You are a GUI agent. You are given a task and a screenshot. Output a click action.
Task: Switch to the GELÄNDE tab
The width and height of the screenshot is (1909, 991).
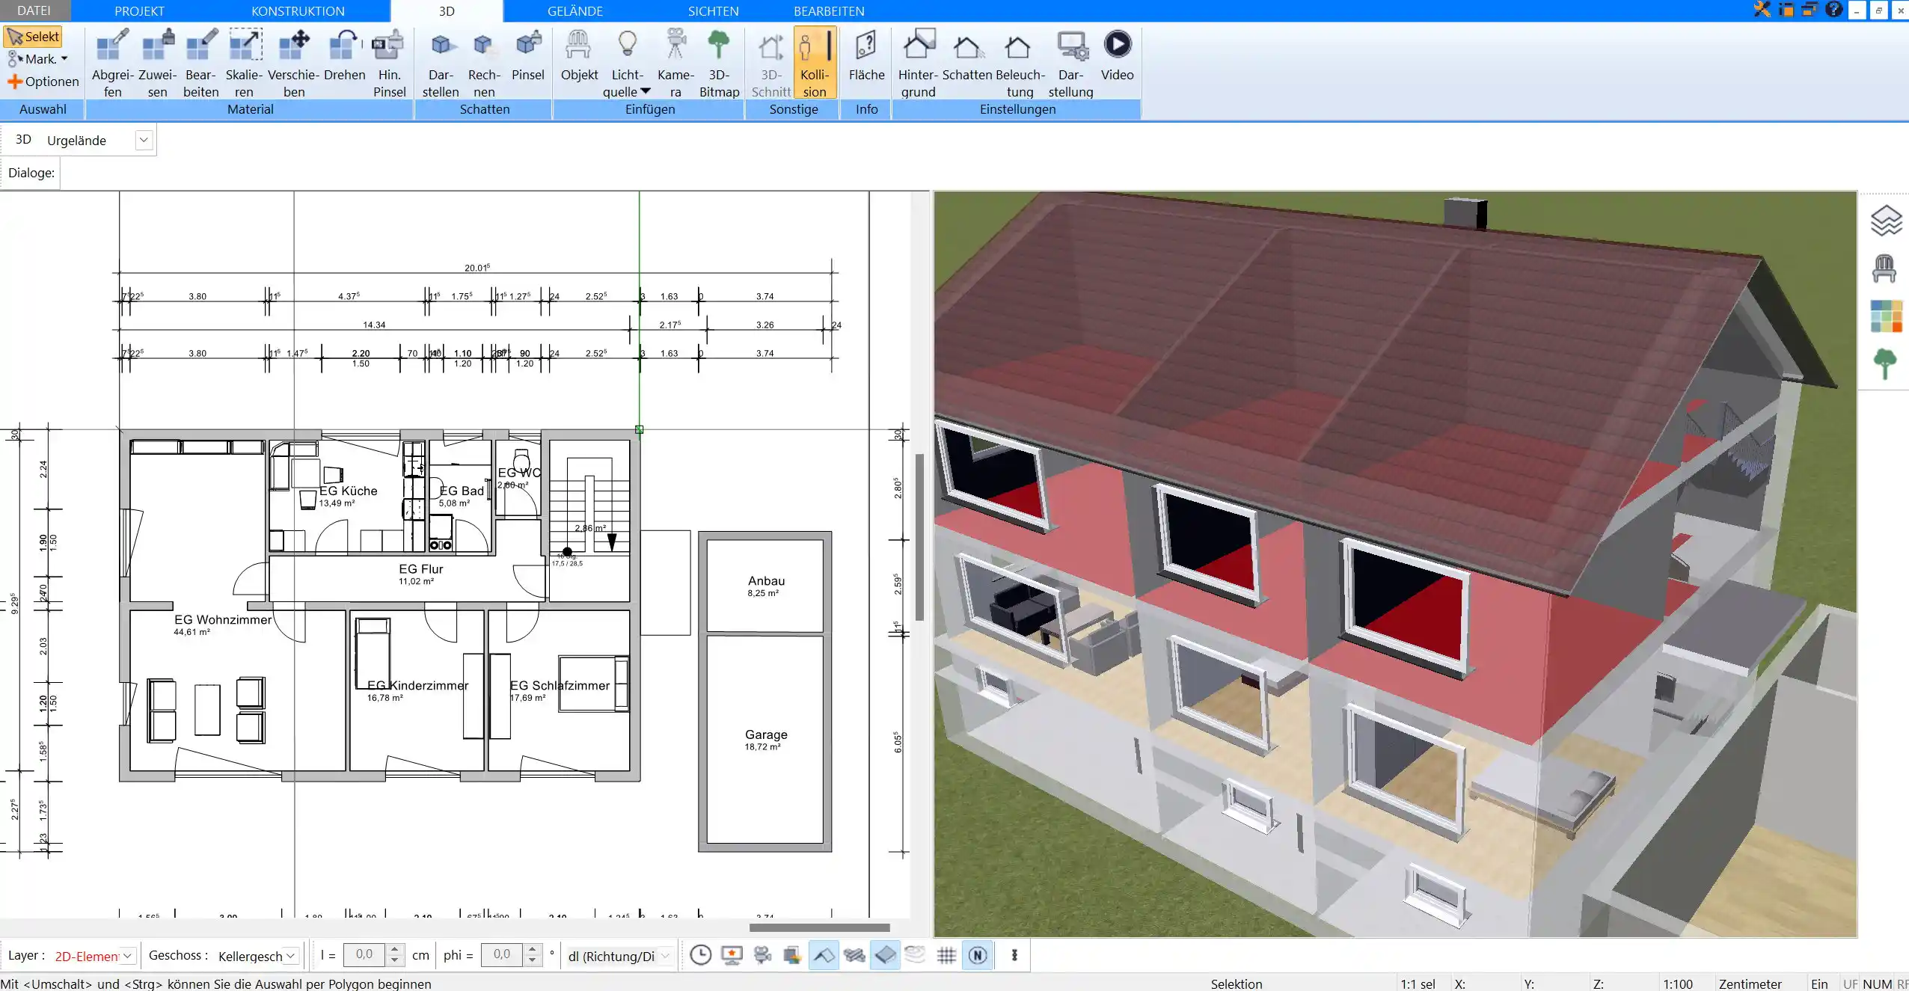tap(574, 10)
